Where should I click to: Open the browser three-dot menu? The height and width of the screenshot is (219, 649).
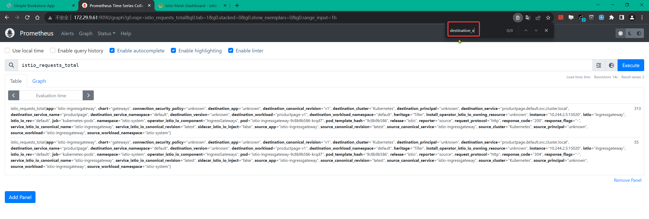(x=642, y=17)
